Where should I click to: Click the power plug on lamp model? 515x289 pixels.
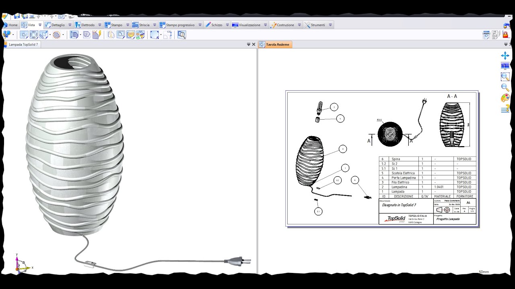click(x=237, y=261)
